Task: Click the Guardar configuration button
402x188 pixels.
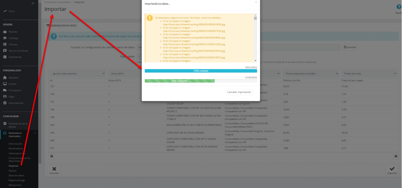Action: [350, 47]
